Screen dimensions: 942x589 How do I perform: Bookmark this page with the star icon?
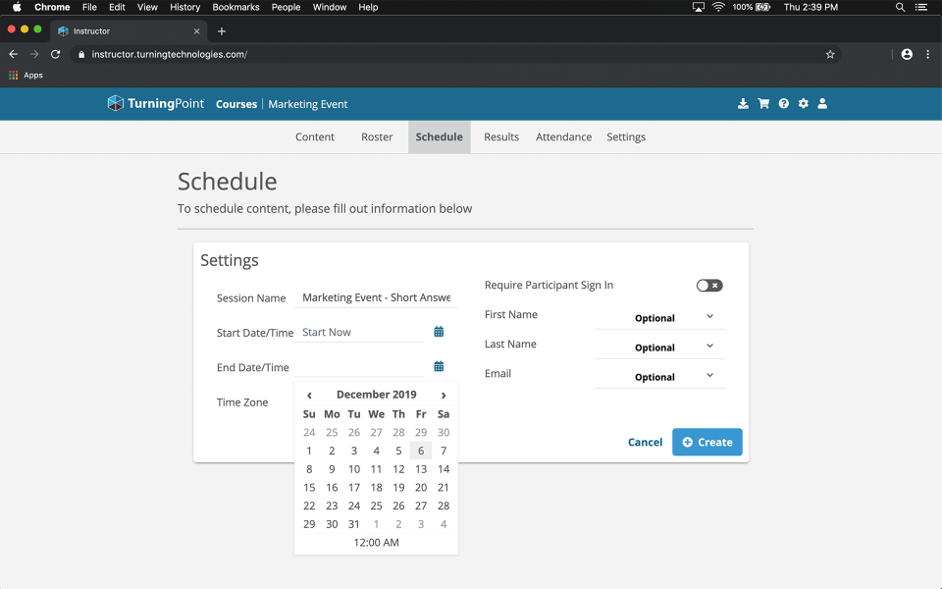(x=830, y=54)
